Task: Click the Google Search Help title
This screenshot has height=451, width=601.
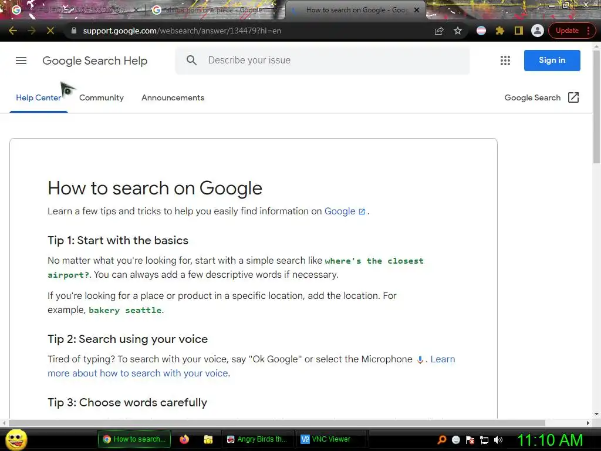Action: click(x=94, y=60)
